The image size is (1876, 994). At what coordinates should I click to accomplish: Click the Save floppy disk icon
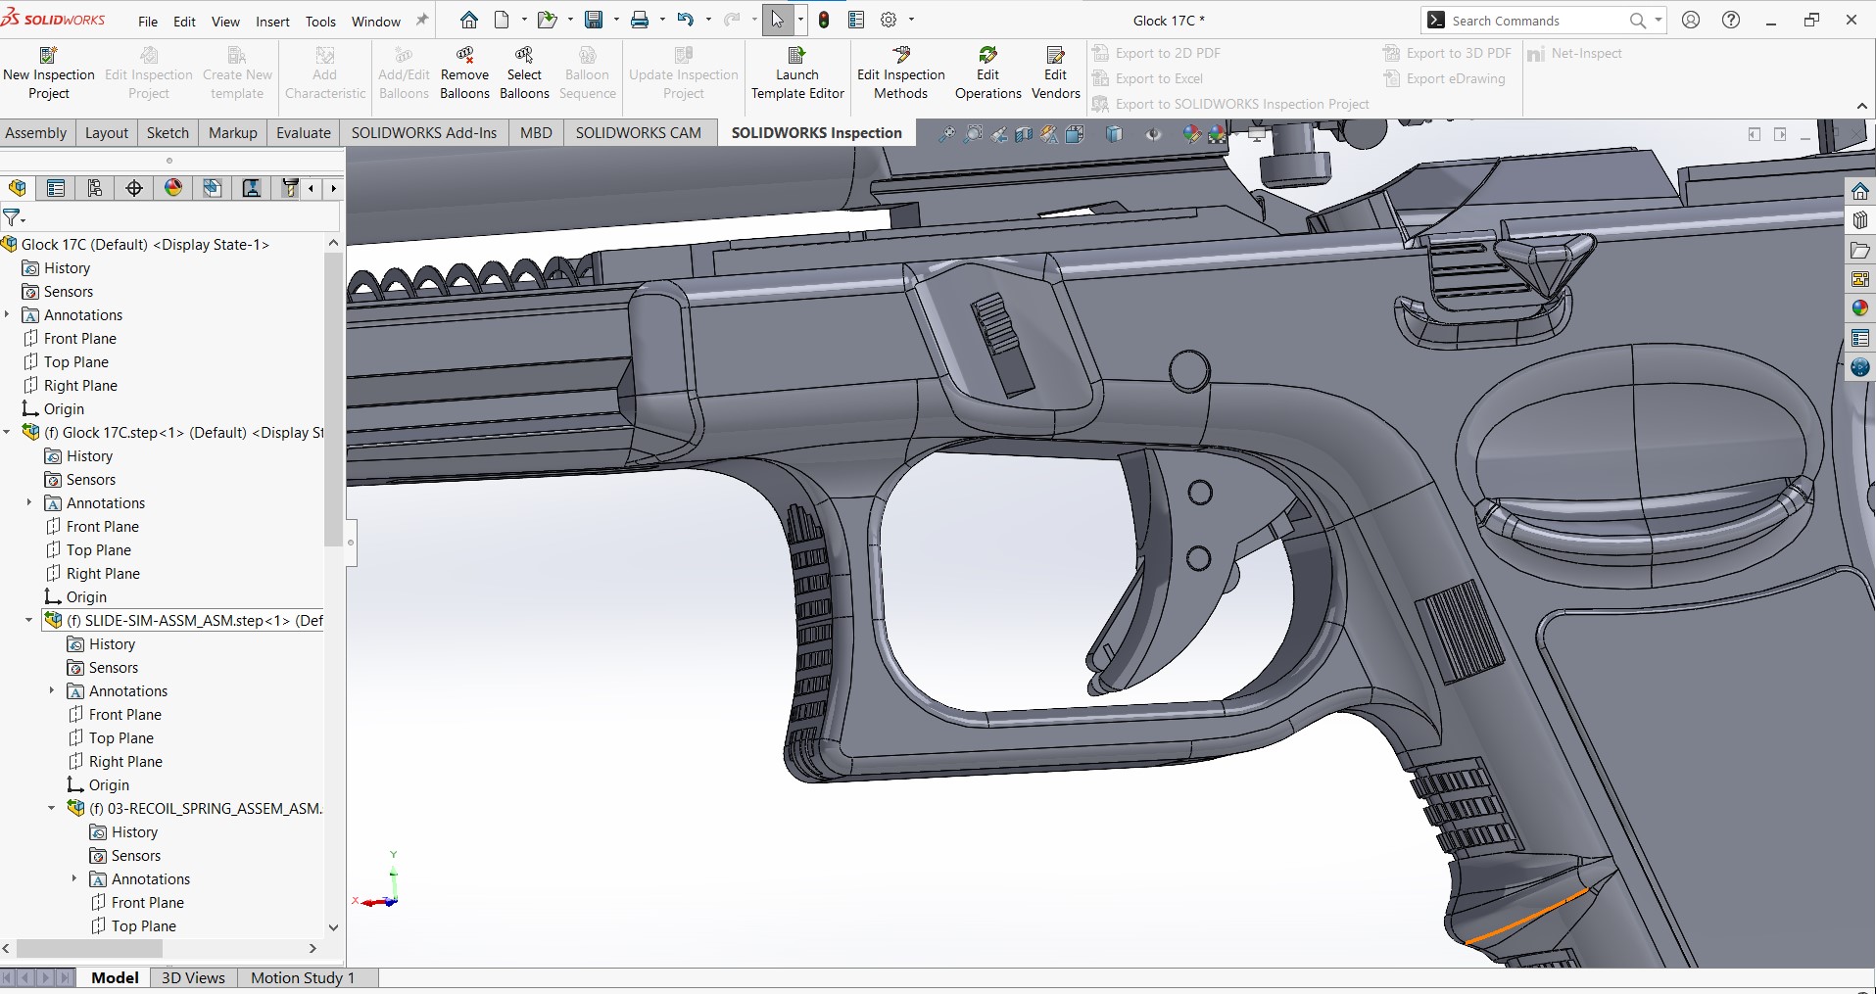(594, 20)
